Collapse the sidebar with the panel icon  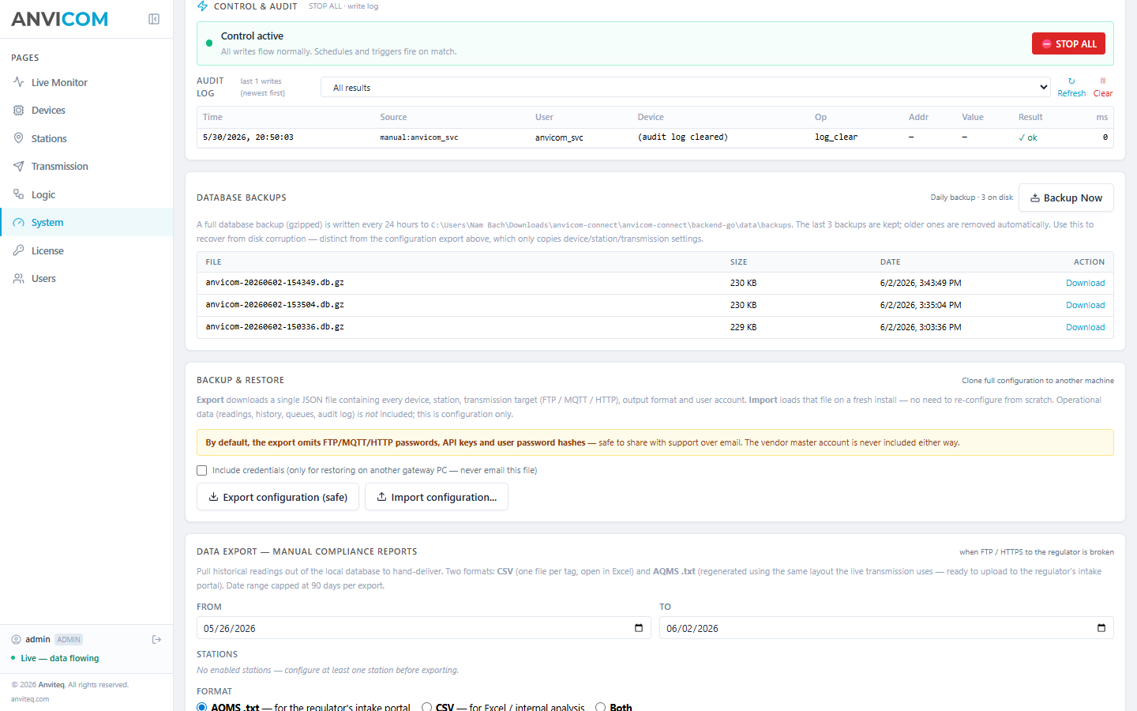pyautogui.click(x=154, y=19)
